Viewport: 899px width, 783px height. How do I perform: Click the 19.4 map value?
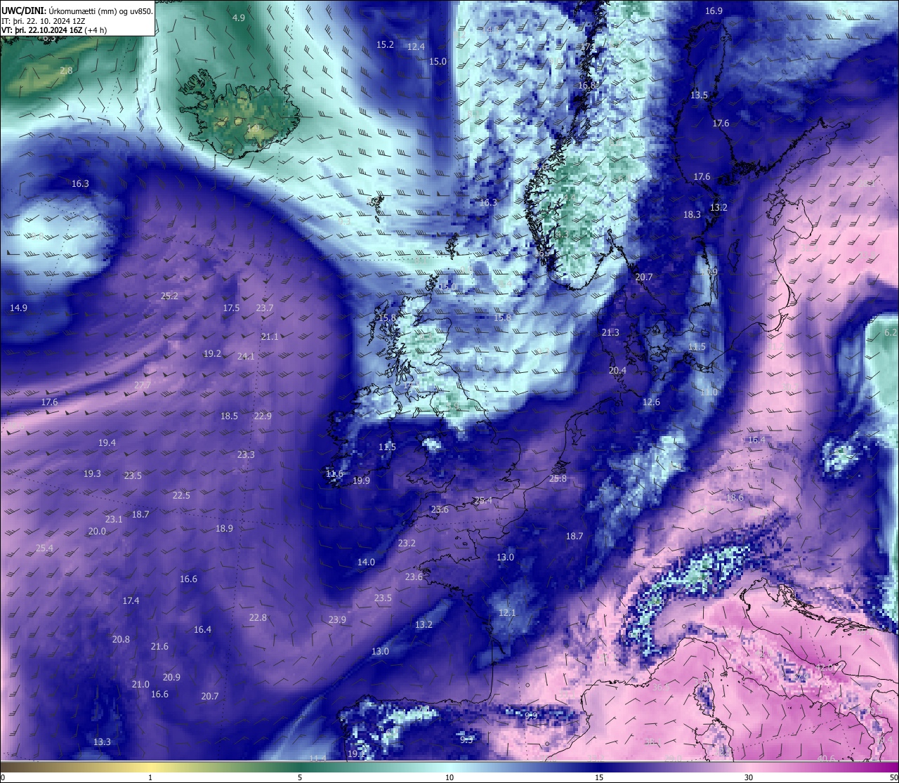click(x=107, y=442)
